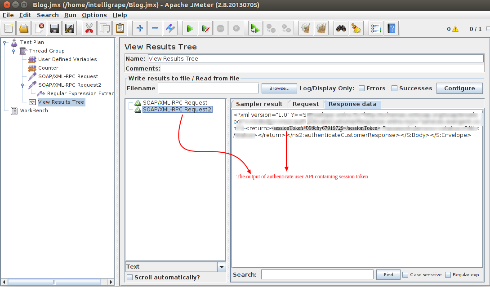Clear results with single broom icon

[306, 28]
